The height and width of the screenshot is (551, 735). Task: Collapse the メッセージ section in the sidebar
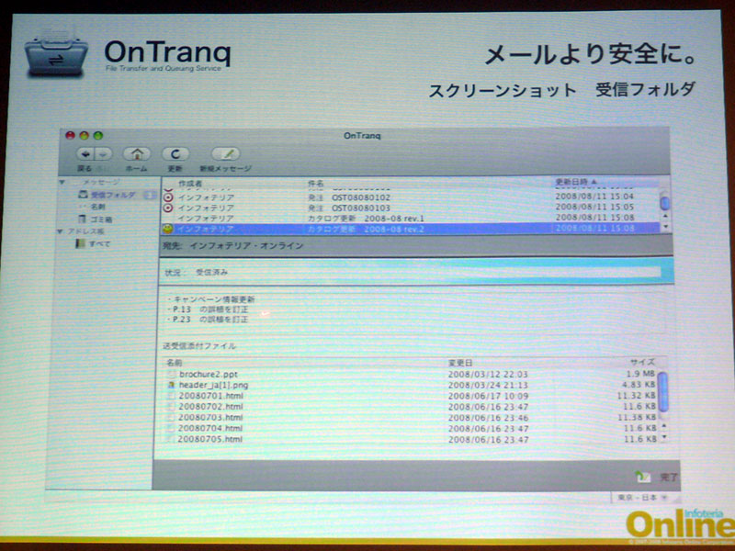(62, 182)
